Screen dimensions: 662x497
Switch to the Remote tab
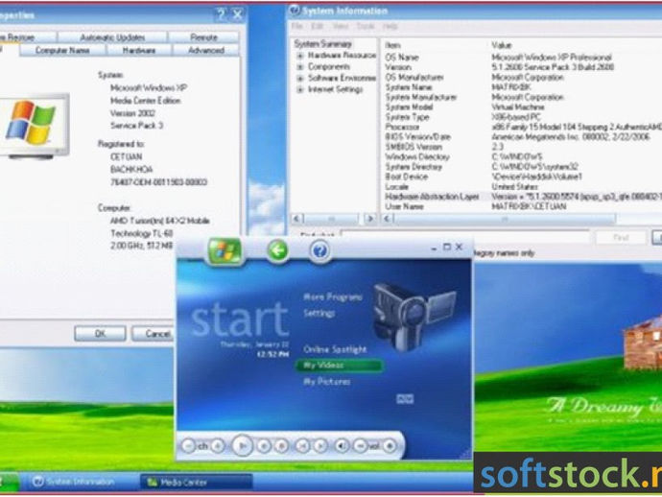tap(203, 37)
